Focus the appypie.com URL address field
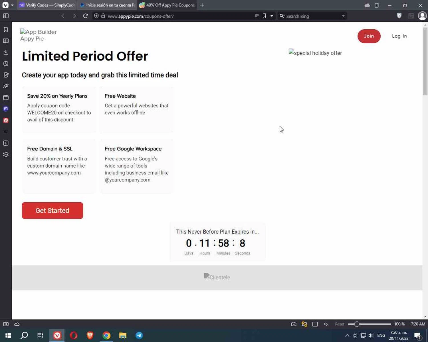Viewport: 428px width, 342px height. tap(180, 16)
